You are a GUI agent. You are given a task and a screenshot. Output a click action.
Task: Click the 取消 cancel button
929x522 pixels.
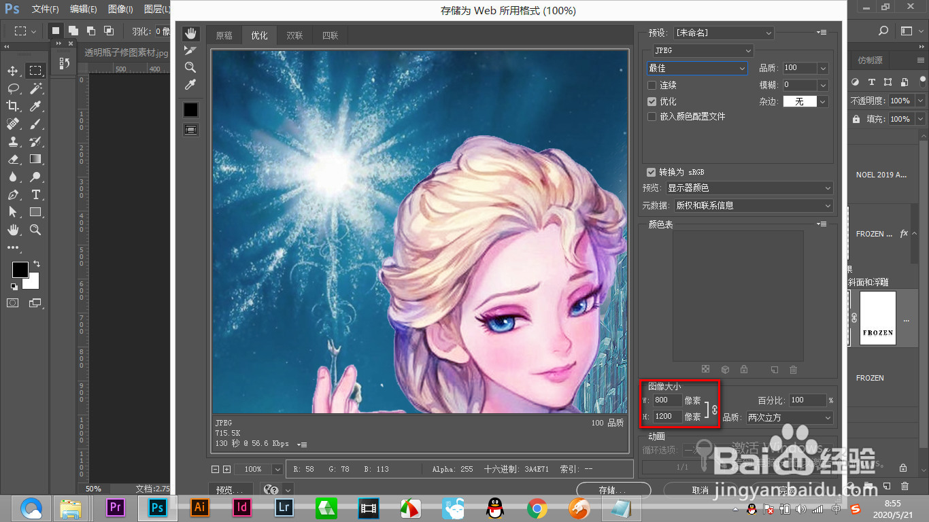point(700,490)
